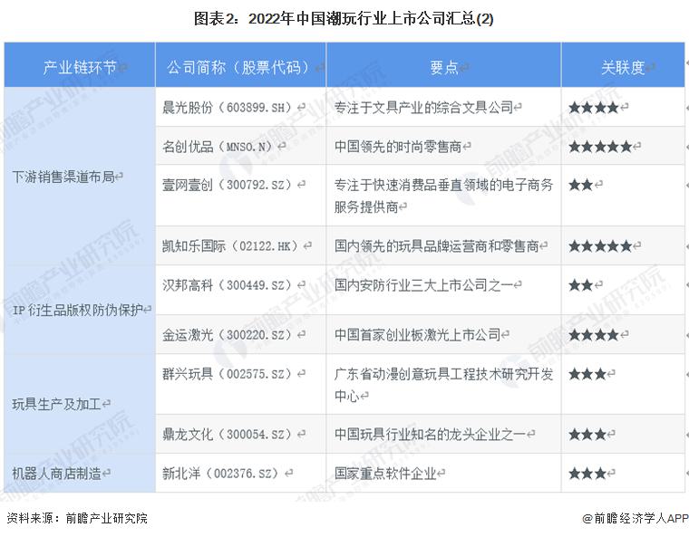Click the three-star rating for 群兴玩具
The image size is (689, 537).
point(587,374)
